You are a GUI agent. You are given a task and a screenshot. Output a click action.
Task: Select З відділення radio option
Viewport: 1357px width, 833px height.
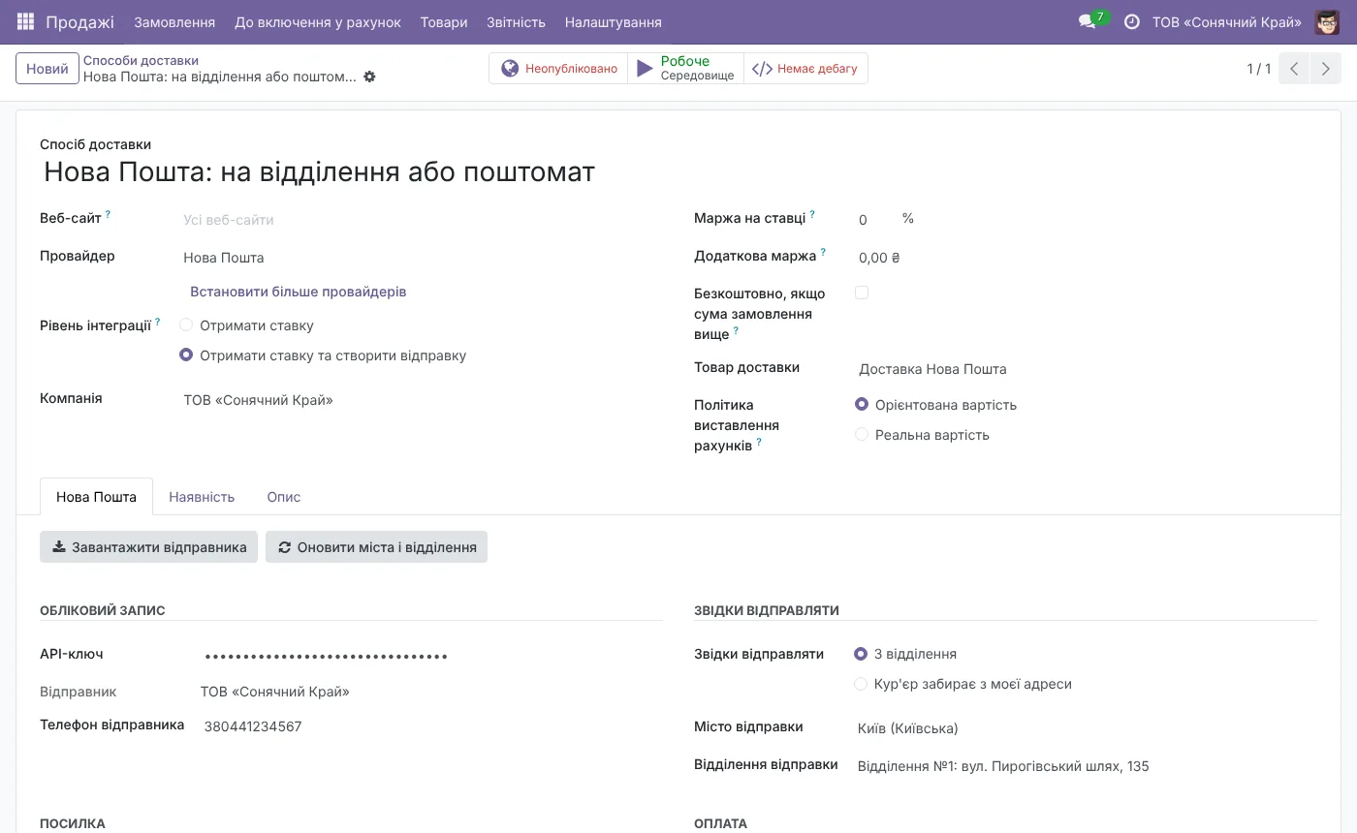click(861, 654)
